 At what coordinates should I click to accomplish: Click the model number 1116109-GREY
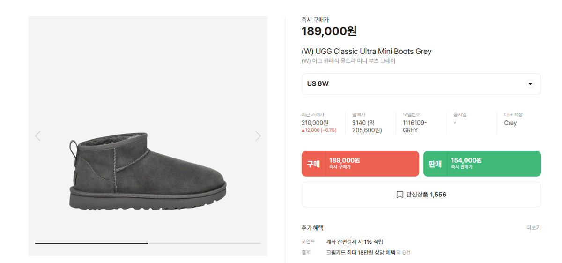pyautogui.click(x=415, y=127)
